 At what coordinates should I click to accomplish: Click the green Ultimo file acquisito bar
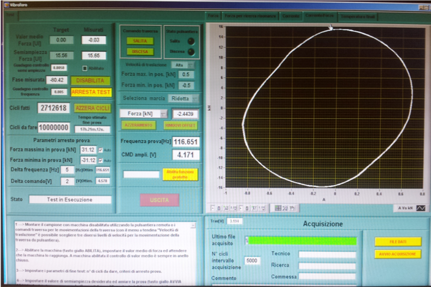click(x=300, y=241)
